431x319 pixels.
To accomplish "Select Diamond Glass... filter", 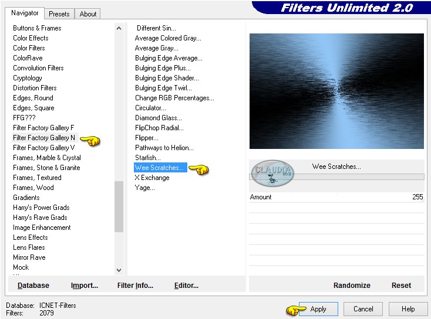I will point(159,118).
